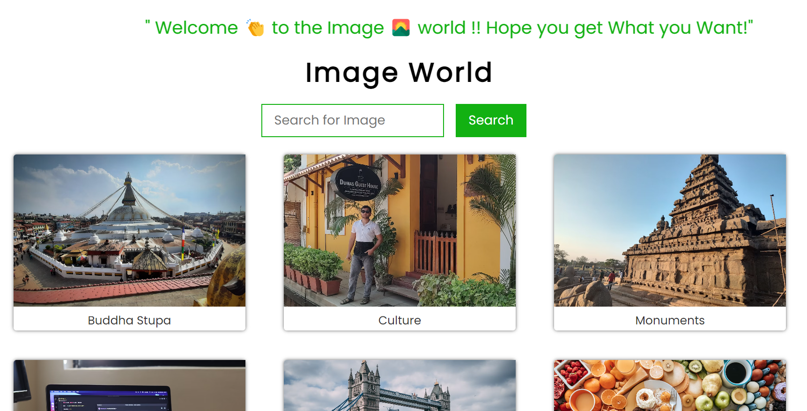Open the Culture guest house photo
Screen dimensions: 807x411
(400, 230)
